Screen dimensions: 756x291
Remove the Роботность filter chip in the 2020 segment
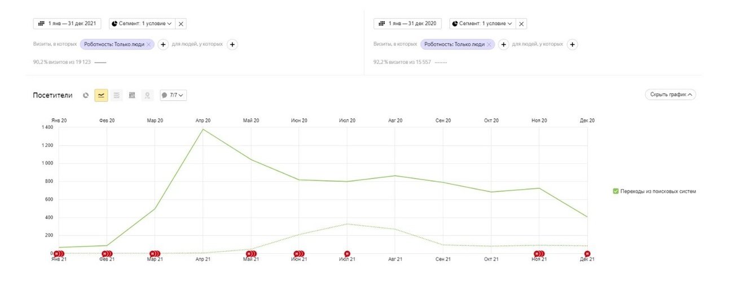(489, 44)
